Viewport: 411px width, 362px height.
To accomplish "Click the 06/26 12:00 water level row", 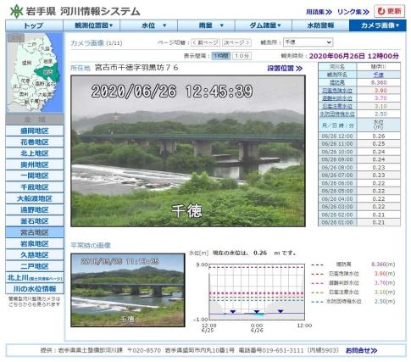I will [x=359, y=136].
